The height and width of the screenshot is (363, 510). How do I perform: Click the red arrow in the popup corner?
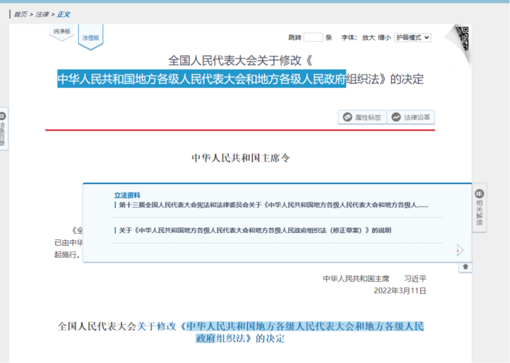(x=459, y=250)
